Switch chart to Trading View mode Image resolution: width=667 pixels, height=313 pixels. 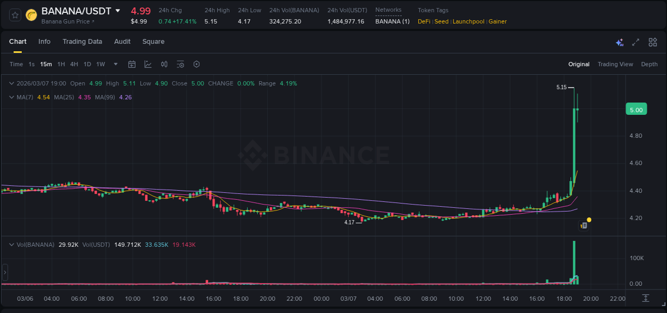click(x=615, y=64)
